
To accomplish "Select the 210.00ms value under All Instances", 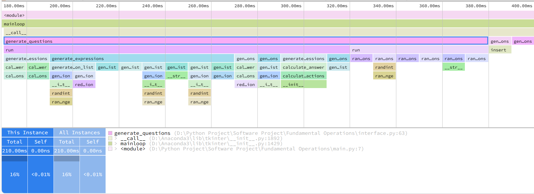I will pyautogui.click(x=67, y=151).
